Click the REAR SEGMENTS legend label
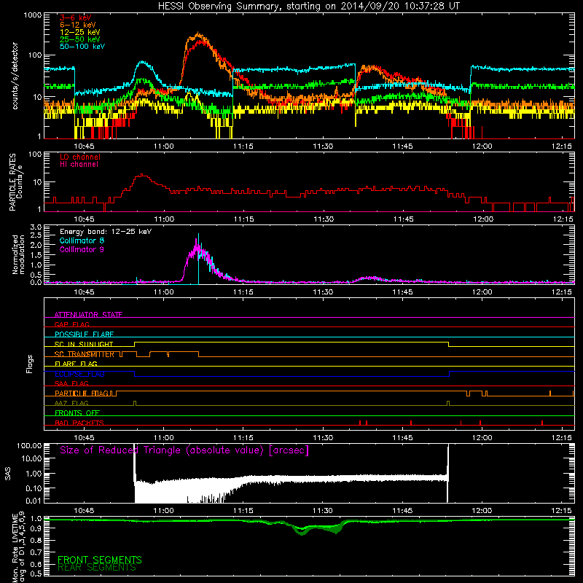The width and height of the screenshot is (583, 583). click(97, 568)
